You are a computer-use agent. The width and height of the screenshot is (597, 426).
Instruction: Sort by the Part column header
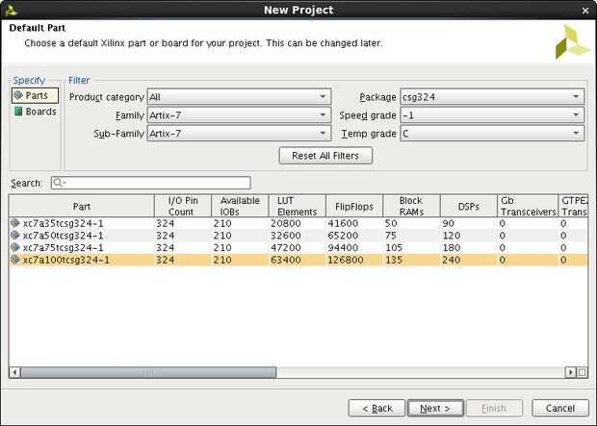[82, 206]
